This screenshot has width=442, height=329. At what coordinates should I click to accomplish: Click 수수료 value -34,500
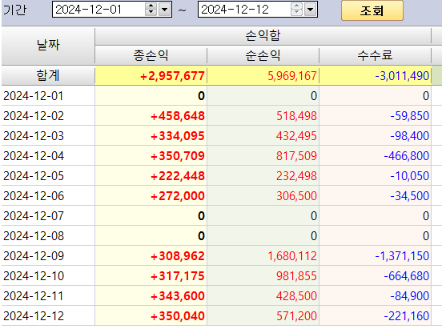pyautogui.click(x=410, y=196)
